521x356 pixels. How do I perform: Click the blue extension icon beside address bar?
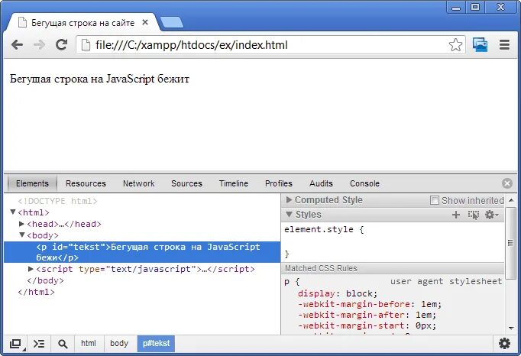[x=481, y=44]
